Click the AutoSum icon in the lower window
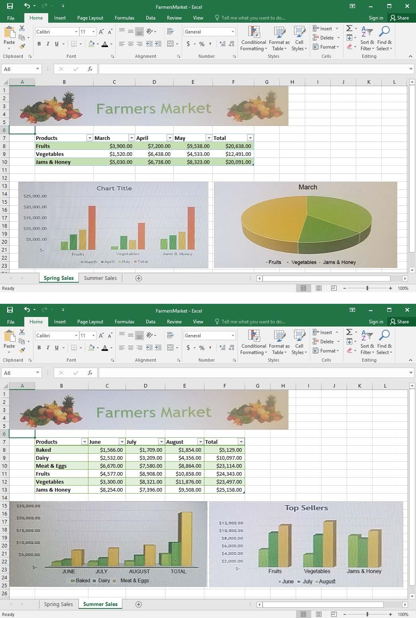Viewport: 416px width, 618px height. (349, 332)
